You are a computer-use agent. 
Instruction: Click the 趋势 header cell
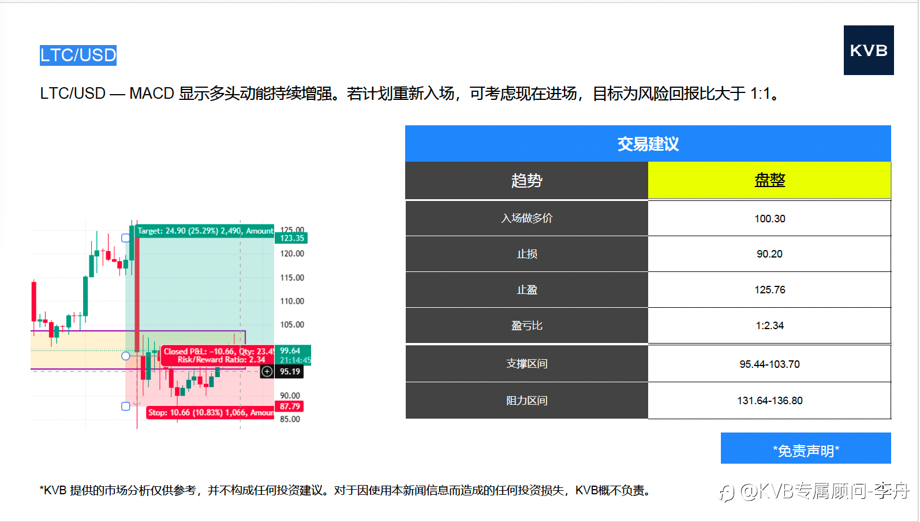[527, 180]
